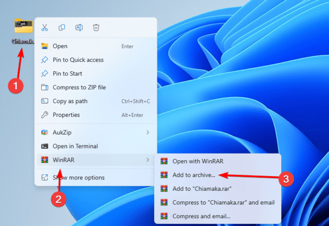Choose Pin to Start
Image resolution: width=329 pixels, height=226 pixels.
(96, 74)
